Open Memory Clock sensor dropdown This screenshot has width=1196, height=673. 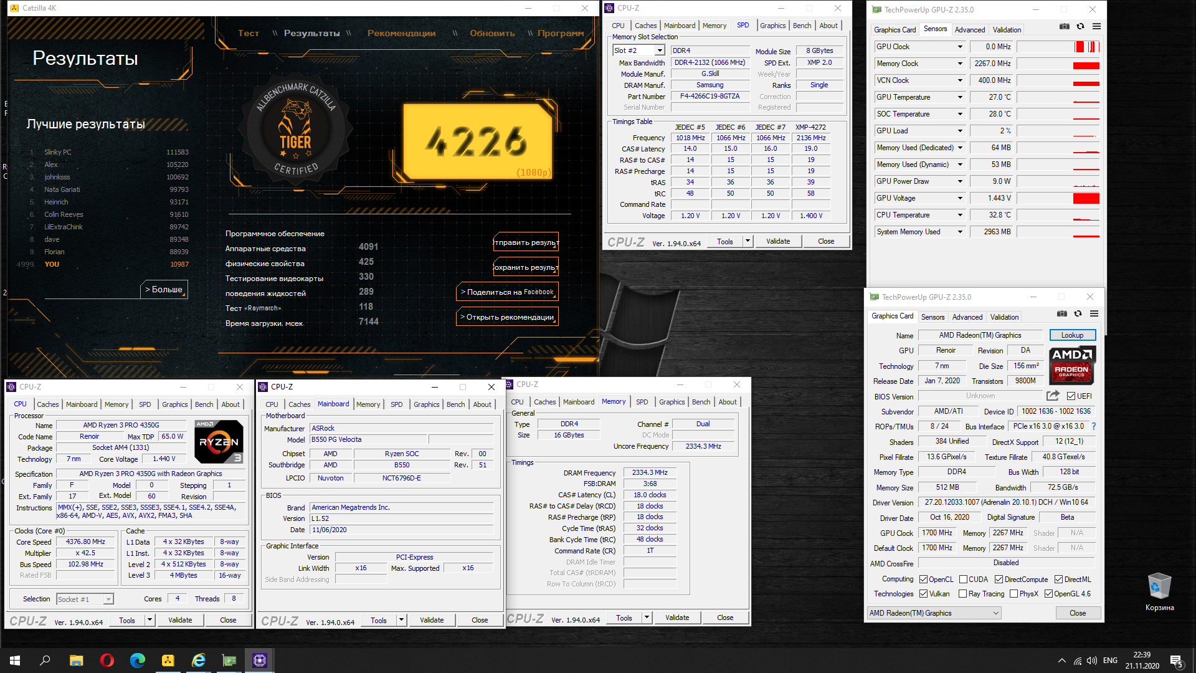click(959, 64)
